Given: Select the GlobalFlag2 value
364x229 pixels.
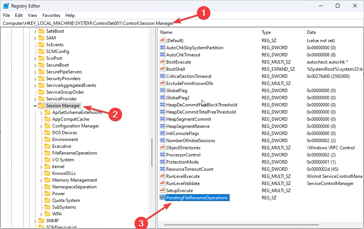Looking at the screenshot, I should click(178, 97).
